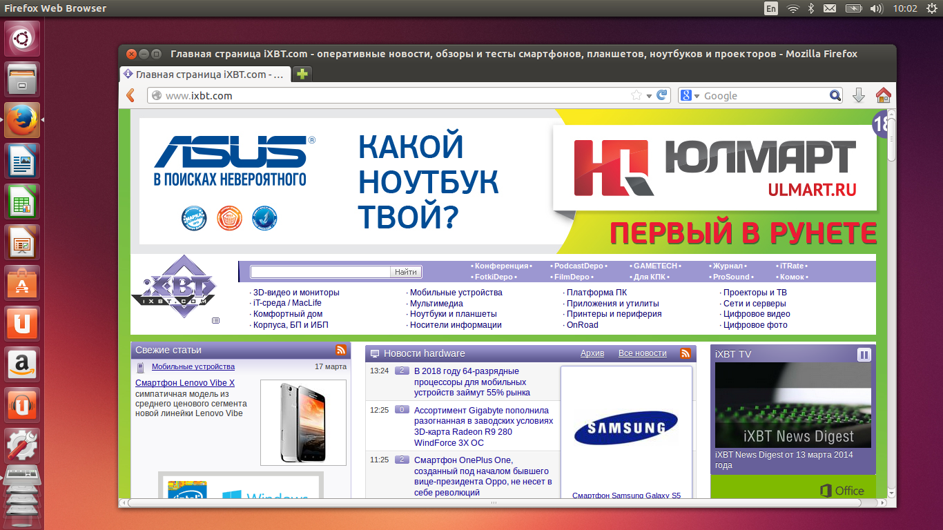Click the vertical page scrollbar handle
Screen dimensions: 943x530
pyautogui.click(x=891, y=140)
